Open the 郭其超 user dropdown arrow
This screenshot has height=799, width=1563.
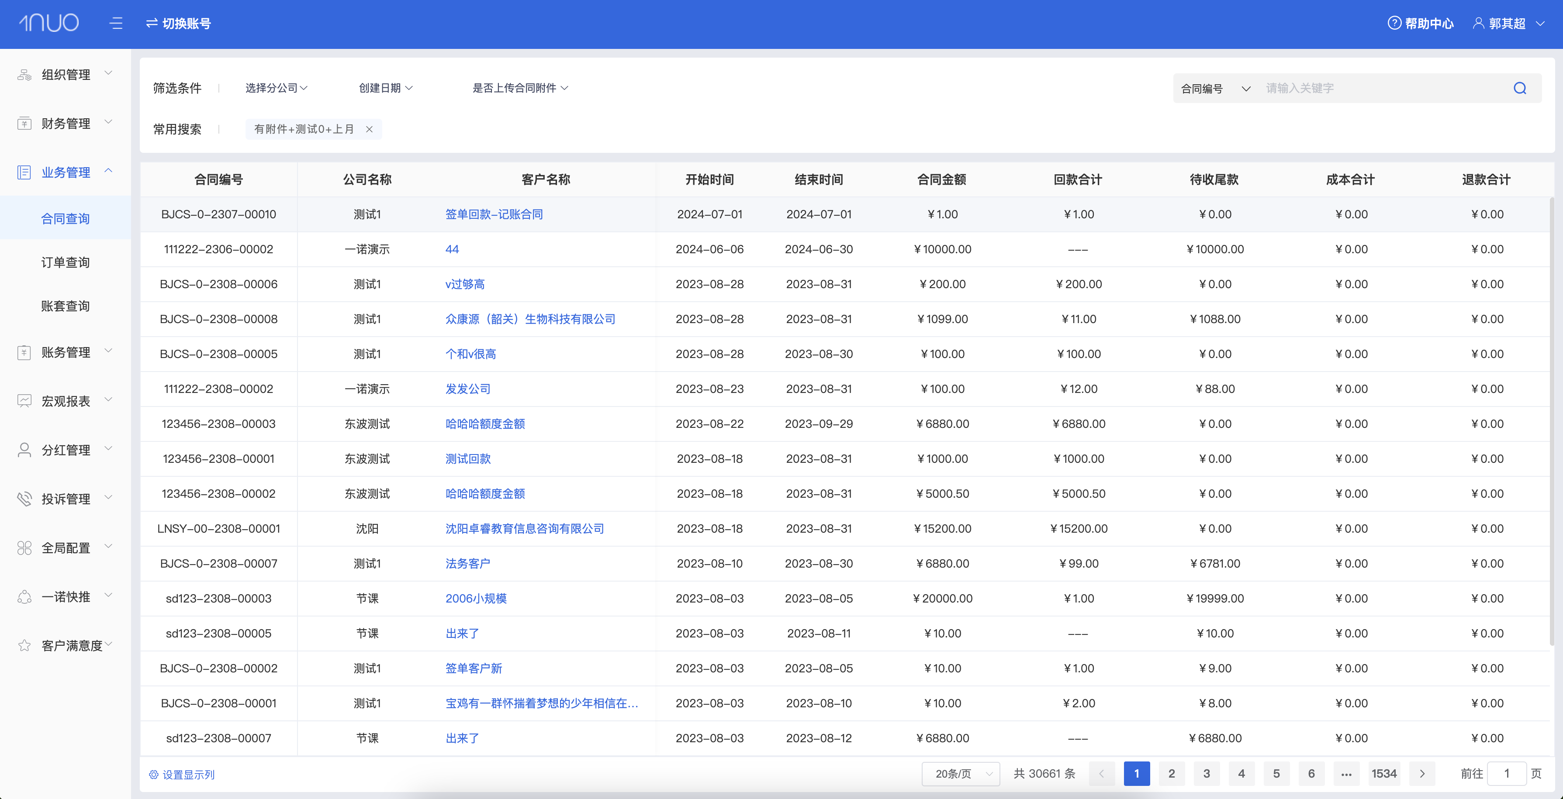point(1540,24)
